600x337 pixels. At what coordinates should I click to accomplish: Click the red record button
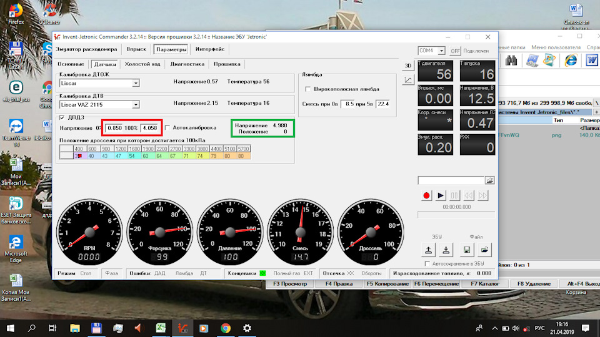point(427,195)
